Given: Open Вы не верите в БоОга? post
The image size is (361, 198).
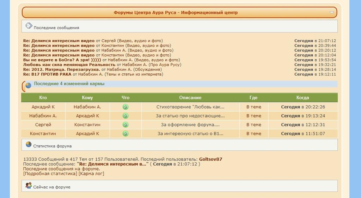Looking at the screenshot, I should click(x=62, y=60).
